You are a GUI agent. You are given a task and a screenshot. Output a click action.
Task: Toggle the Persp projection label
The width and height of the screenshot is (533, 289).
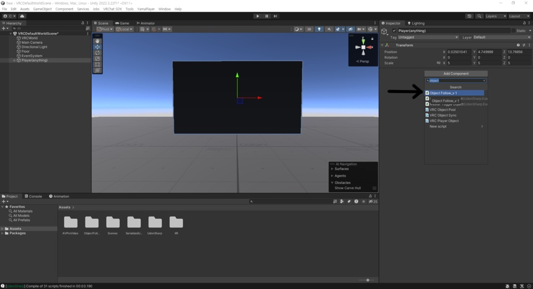(x=363, y=61)
